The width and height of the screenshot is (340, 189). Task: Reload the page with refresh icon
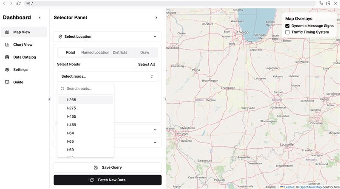tap(18, 3)
